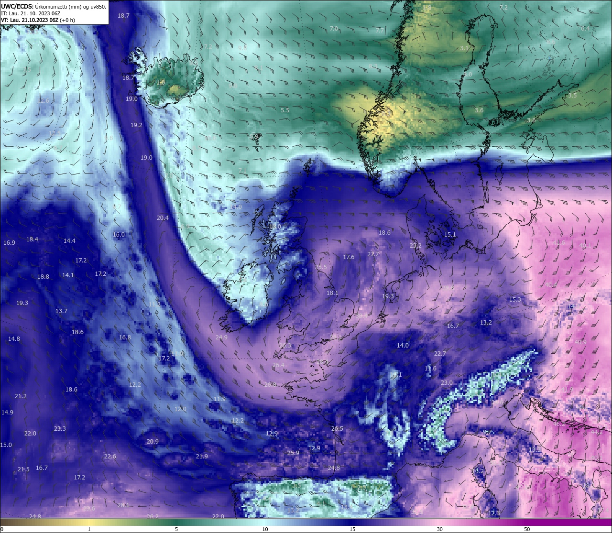Click the 24.9 value southwest of Ireland
Screen dimensions: 612x533
pos(221,337)
